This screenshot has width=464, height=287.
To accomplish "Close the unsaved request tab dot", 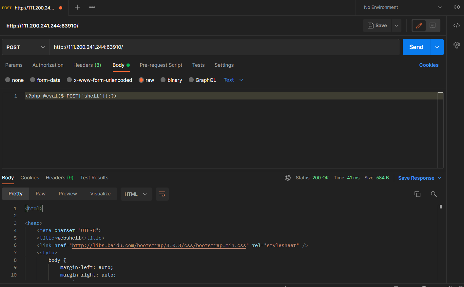I will pos(61,8).
